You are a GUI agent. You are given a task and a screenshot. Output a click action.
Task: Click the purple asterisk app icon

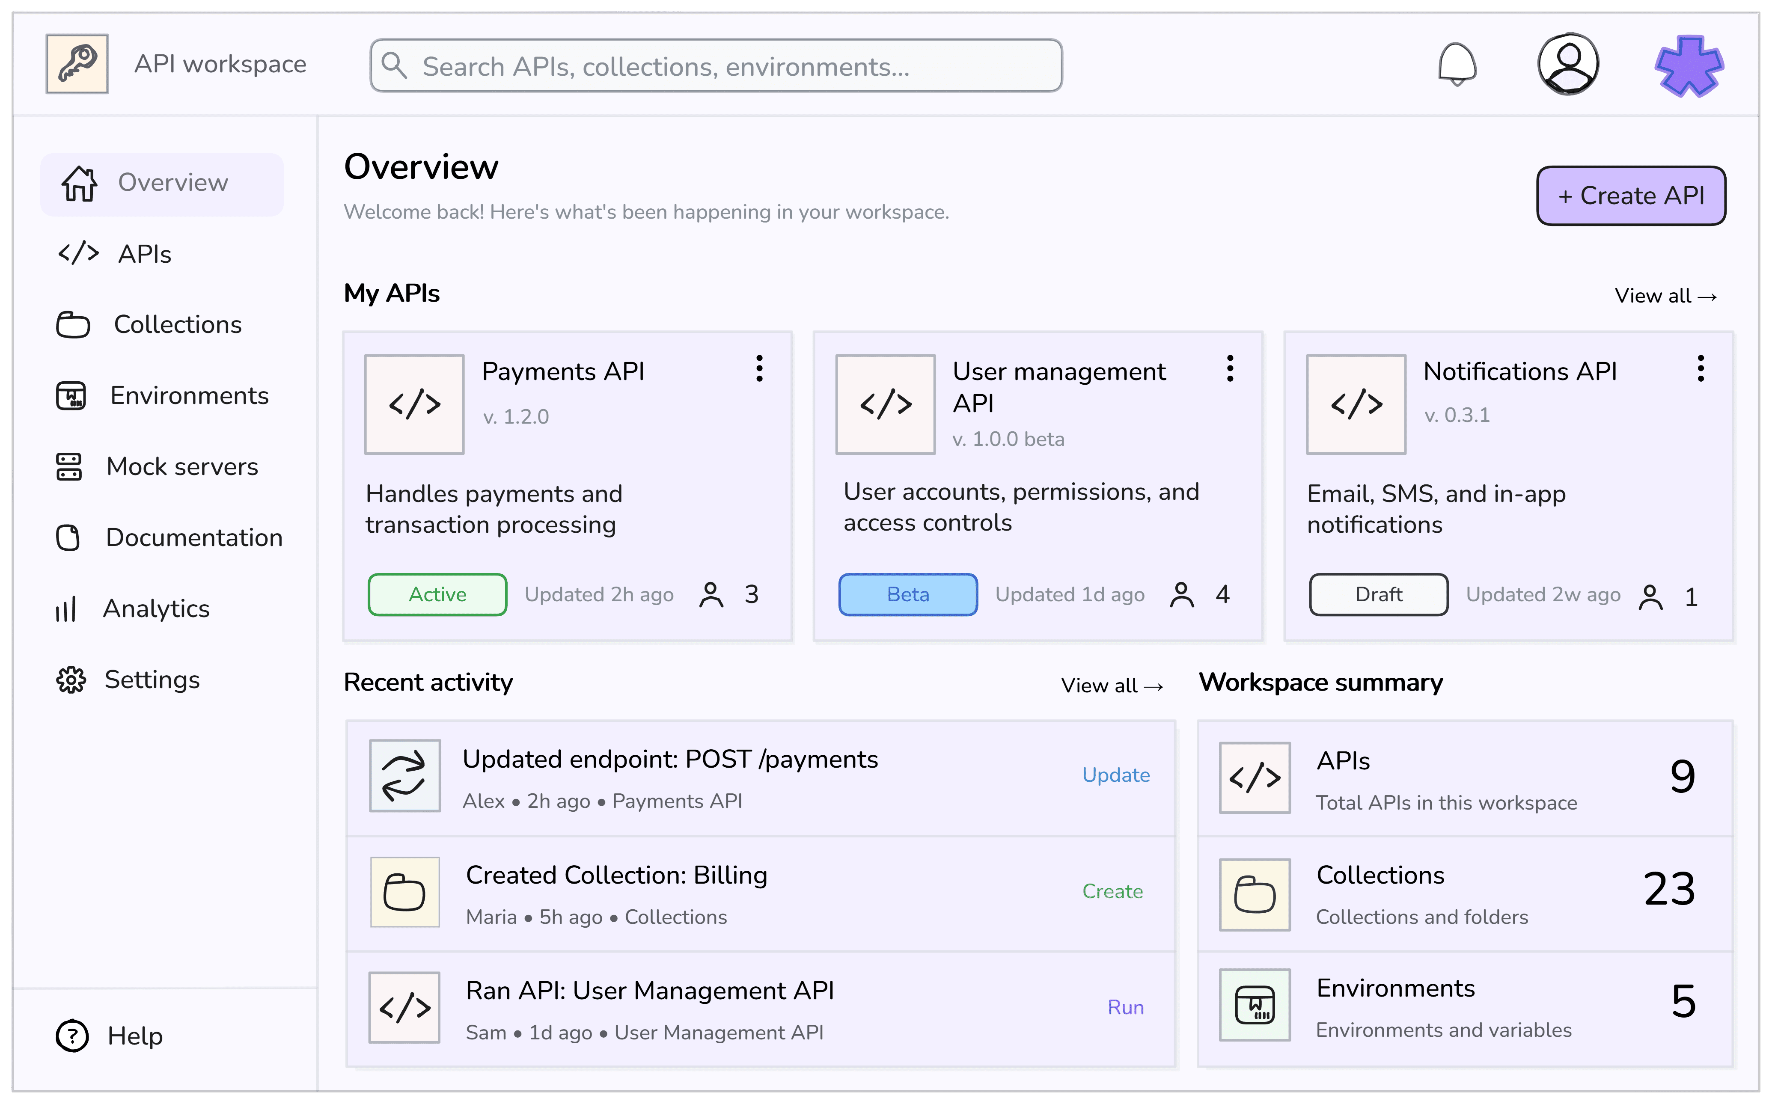click(x=1688, y=66)
